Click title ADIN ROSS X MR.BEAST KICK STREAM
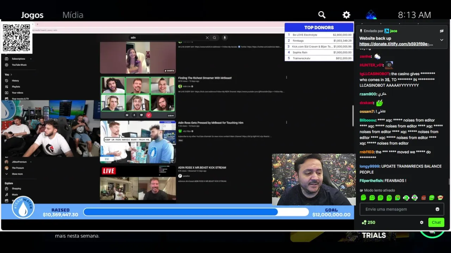Image resolution: width=451 pixels, height=253 pixels. pyautogui.click(x=202, y=168)
